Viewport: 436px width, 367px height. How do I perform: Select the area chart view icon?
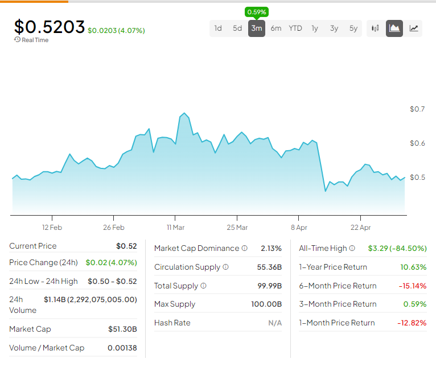click(x=394, y=28)
